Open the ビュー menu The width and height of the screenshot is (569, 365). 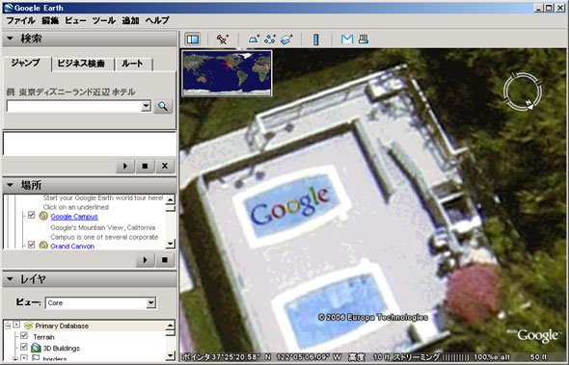(75, 20)
